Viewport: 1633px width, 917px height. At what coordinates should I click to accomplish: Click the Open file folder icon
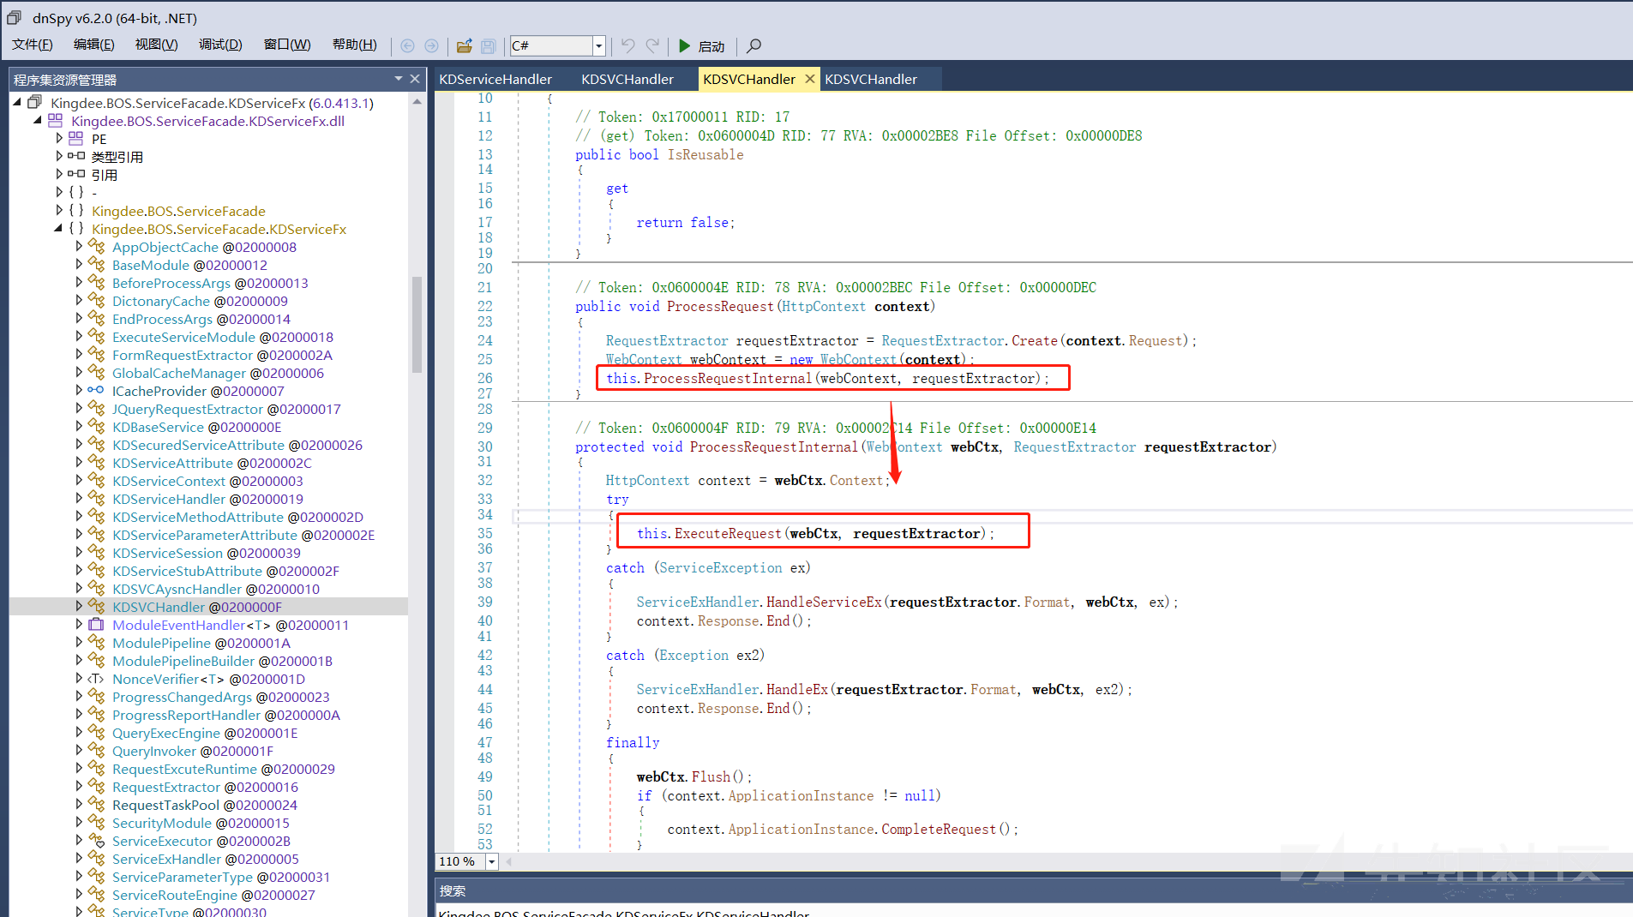pos(464,45)
